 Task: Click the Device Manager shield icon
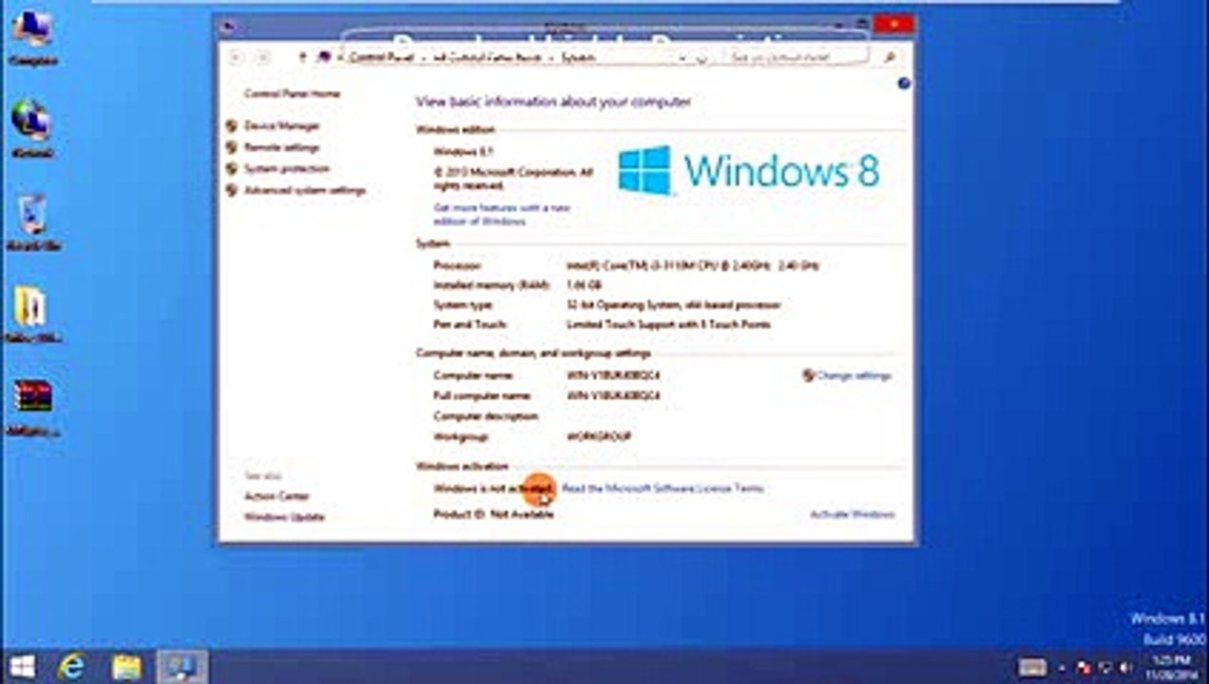pos(231,125)
